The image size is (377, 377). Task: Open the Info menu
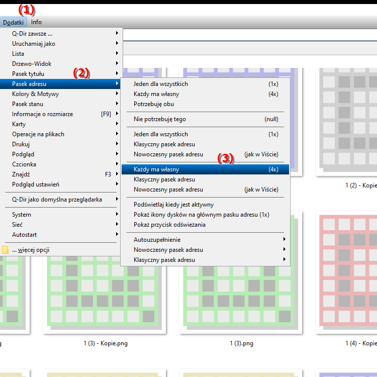36,22
